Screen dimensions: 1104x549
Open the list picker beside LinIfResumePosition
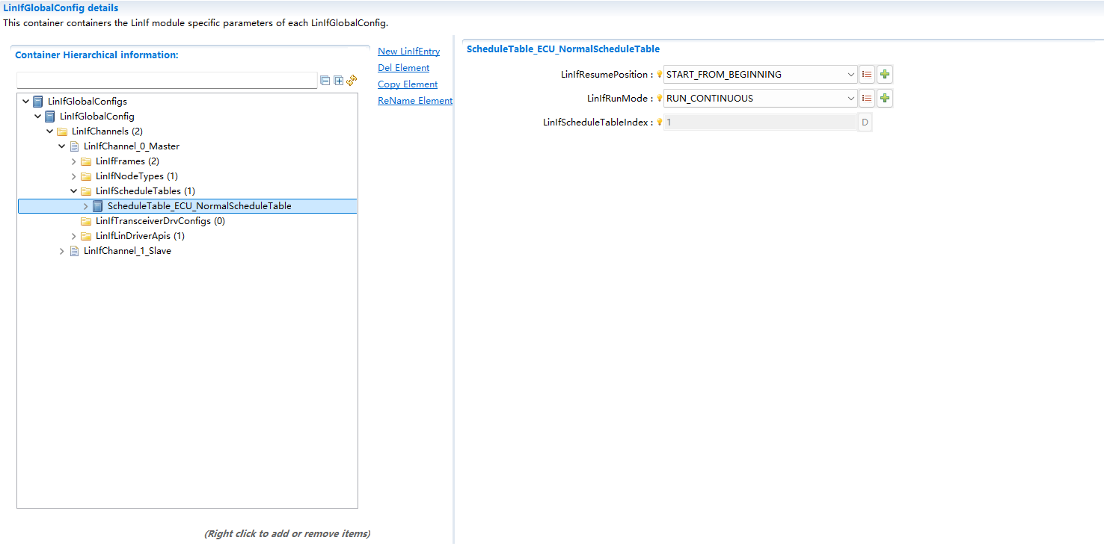tap(867, 74)
